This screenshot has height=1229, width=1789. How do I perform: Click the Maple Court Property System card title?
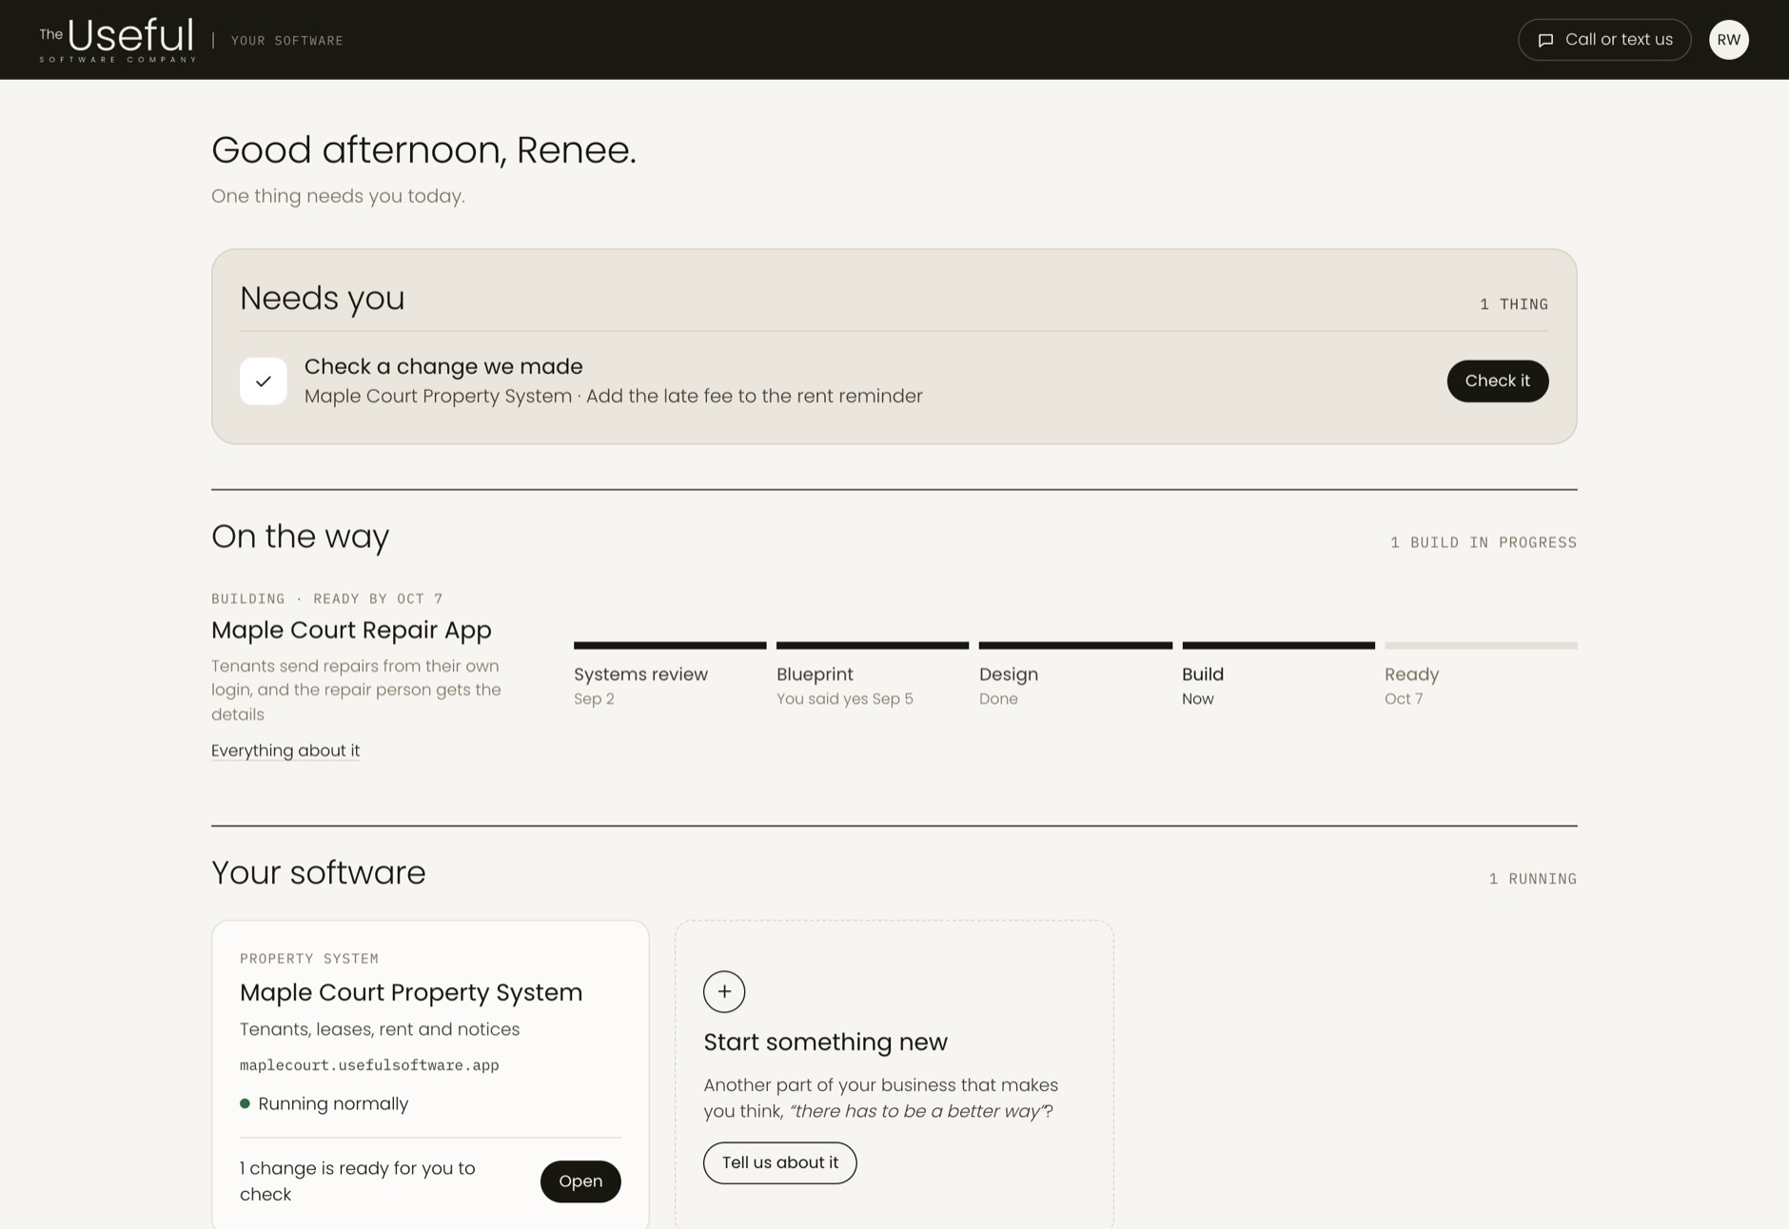tap(411, 992)
